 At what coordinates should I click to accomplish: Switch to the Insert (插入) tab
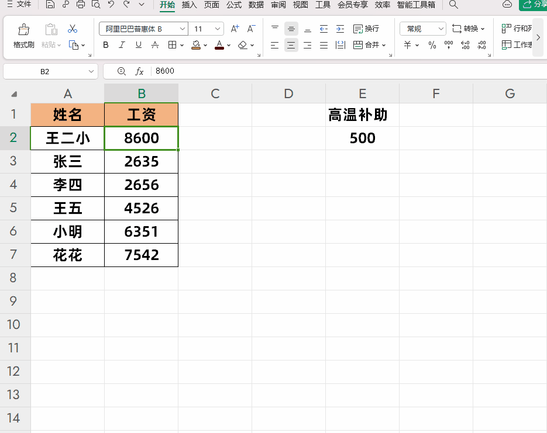(190, 5)
